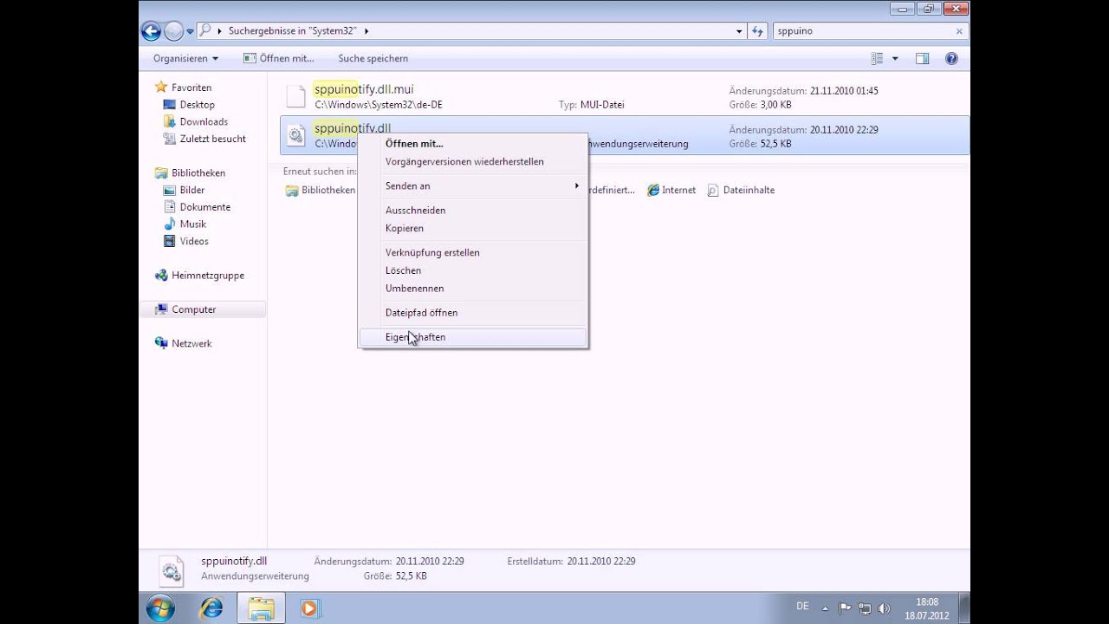Select Bibliotheken in the navigation pane
Image resolution: width=1109 pixels, height=624 pixels.
(198, 172)
